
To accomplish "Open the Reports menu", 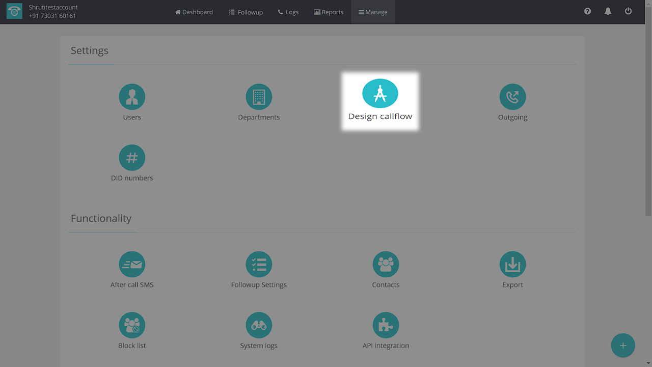I will click(x=329, y=12).
